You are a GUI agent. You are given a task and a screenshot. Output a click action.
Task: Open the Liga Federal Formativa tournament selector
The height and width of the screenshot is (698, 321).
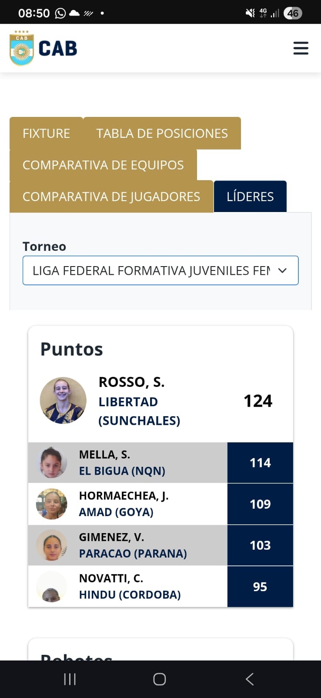[x=160, y=270]
